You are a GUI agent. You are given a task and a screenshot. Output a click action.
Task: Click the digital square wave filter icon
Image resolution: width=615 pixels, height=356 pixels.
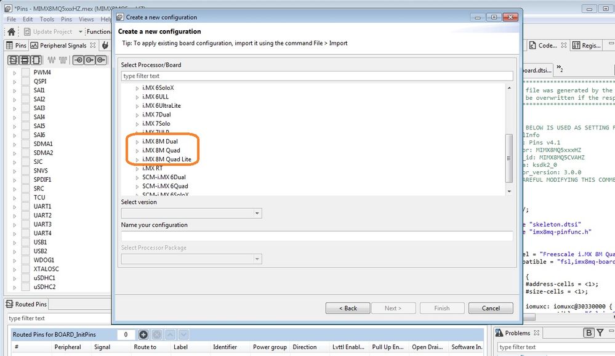click(x=63, y=60)
